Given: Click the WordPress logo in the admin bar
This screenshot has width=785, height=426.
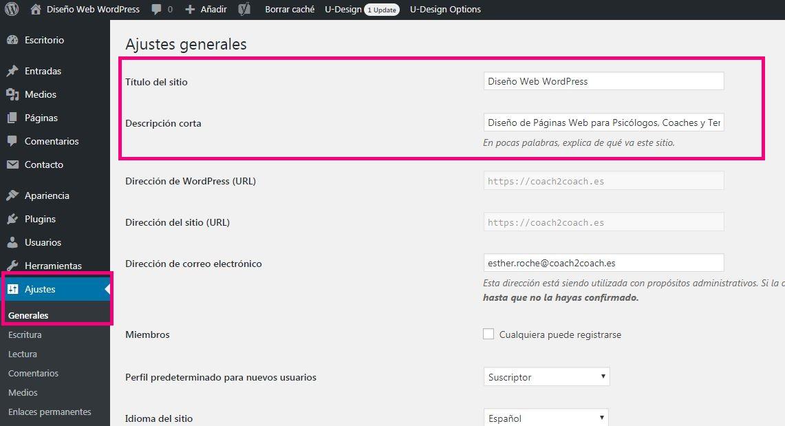Looking at the screenshot, I should (11, 9).
